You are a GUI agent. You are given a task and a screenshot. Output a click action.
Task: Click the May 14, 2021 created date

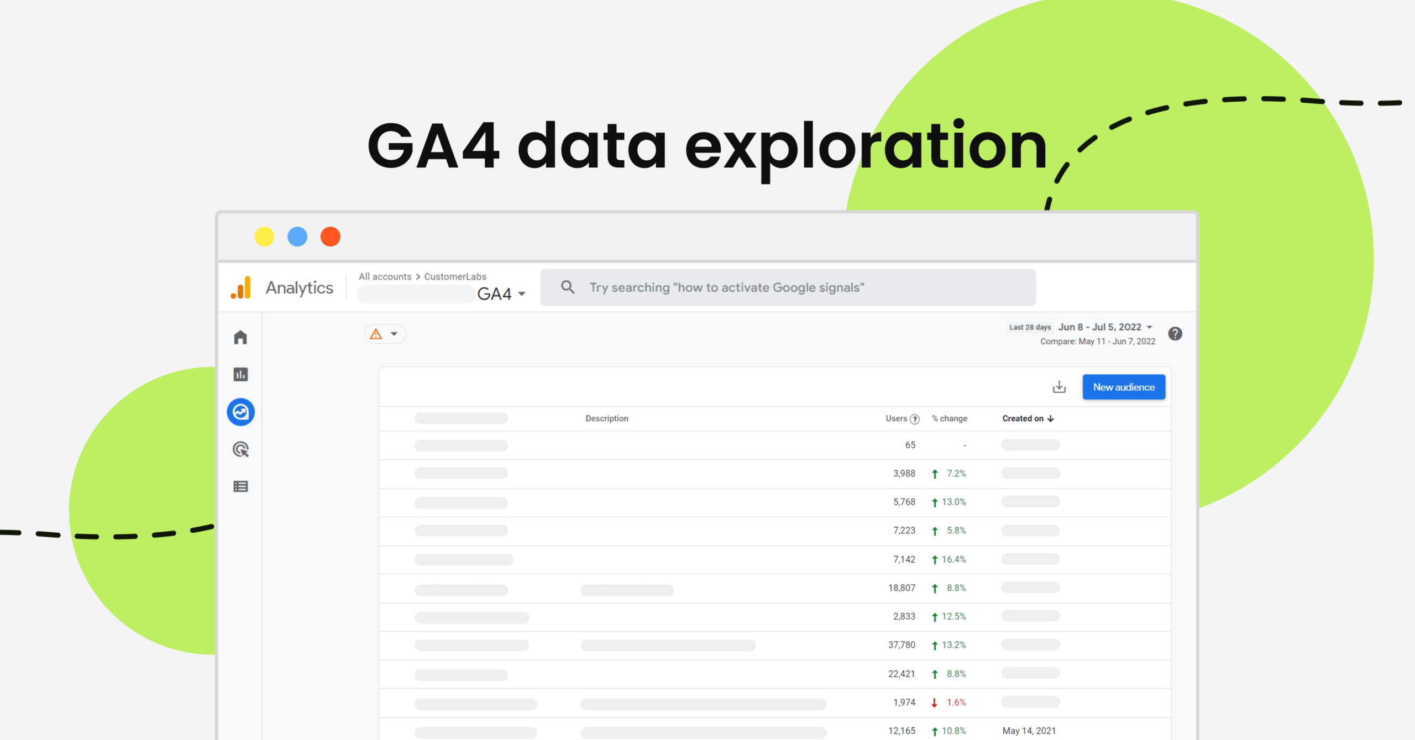click(1029, 731)
